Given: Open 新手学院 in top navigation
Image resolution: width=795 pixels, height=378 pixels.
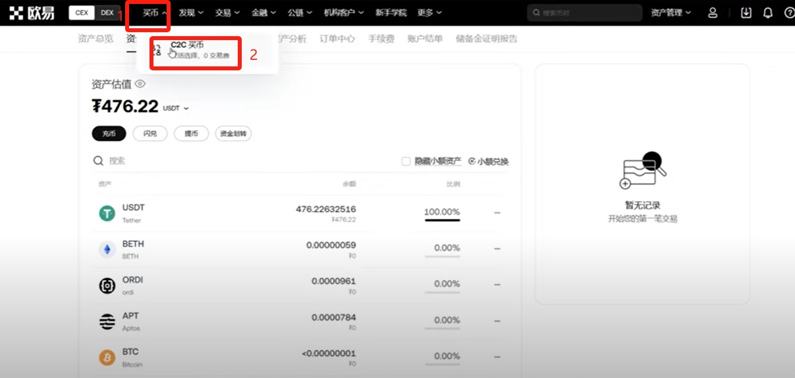Looking at the screenshot, I should pyautogui.click(x=391, y=12).
